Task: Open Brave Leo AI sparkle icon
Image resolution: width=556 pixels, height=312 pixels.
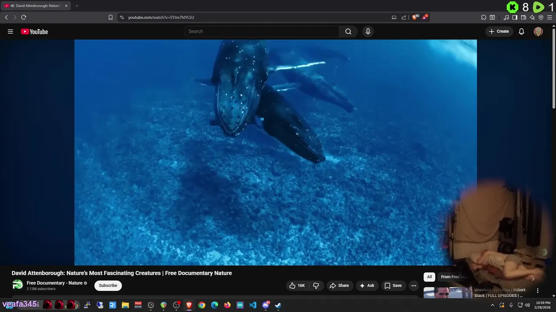Action: (532, 17)
